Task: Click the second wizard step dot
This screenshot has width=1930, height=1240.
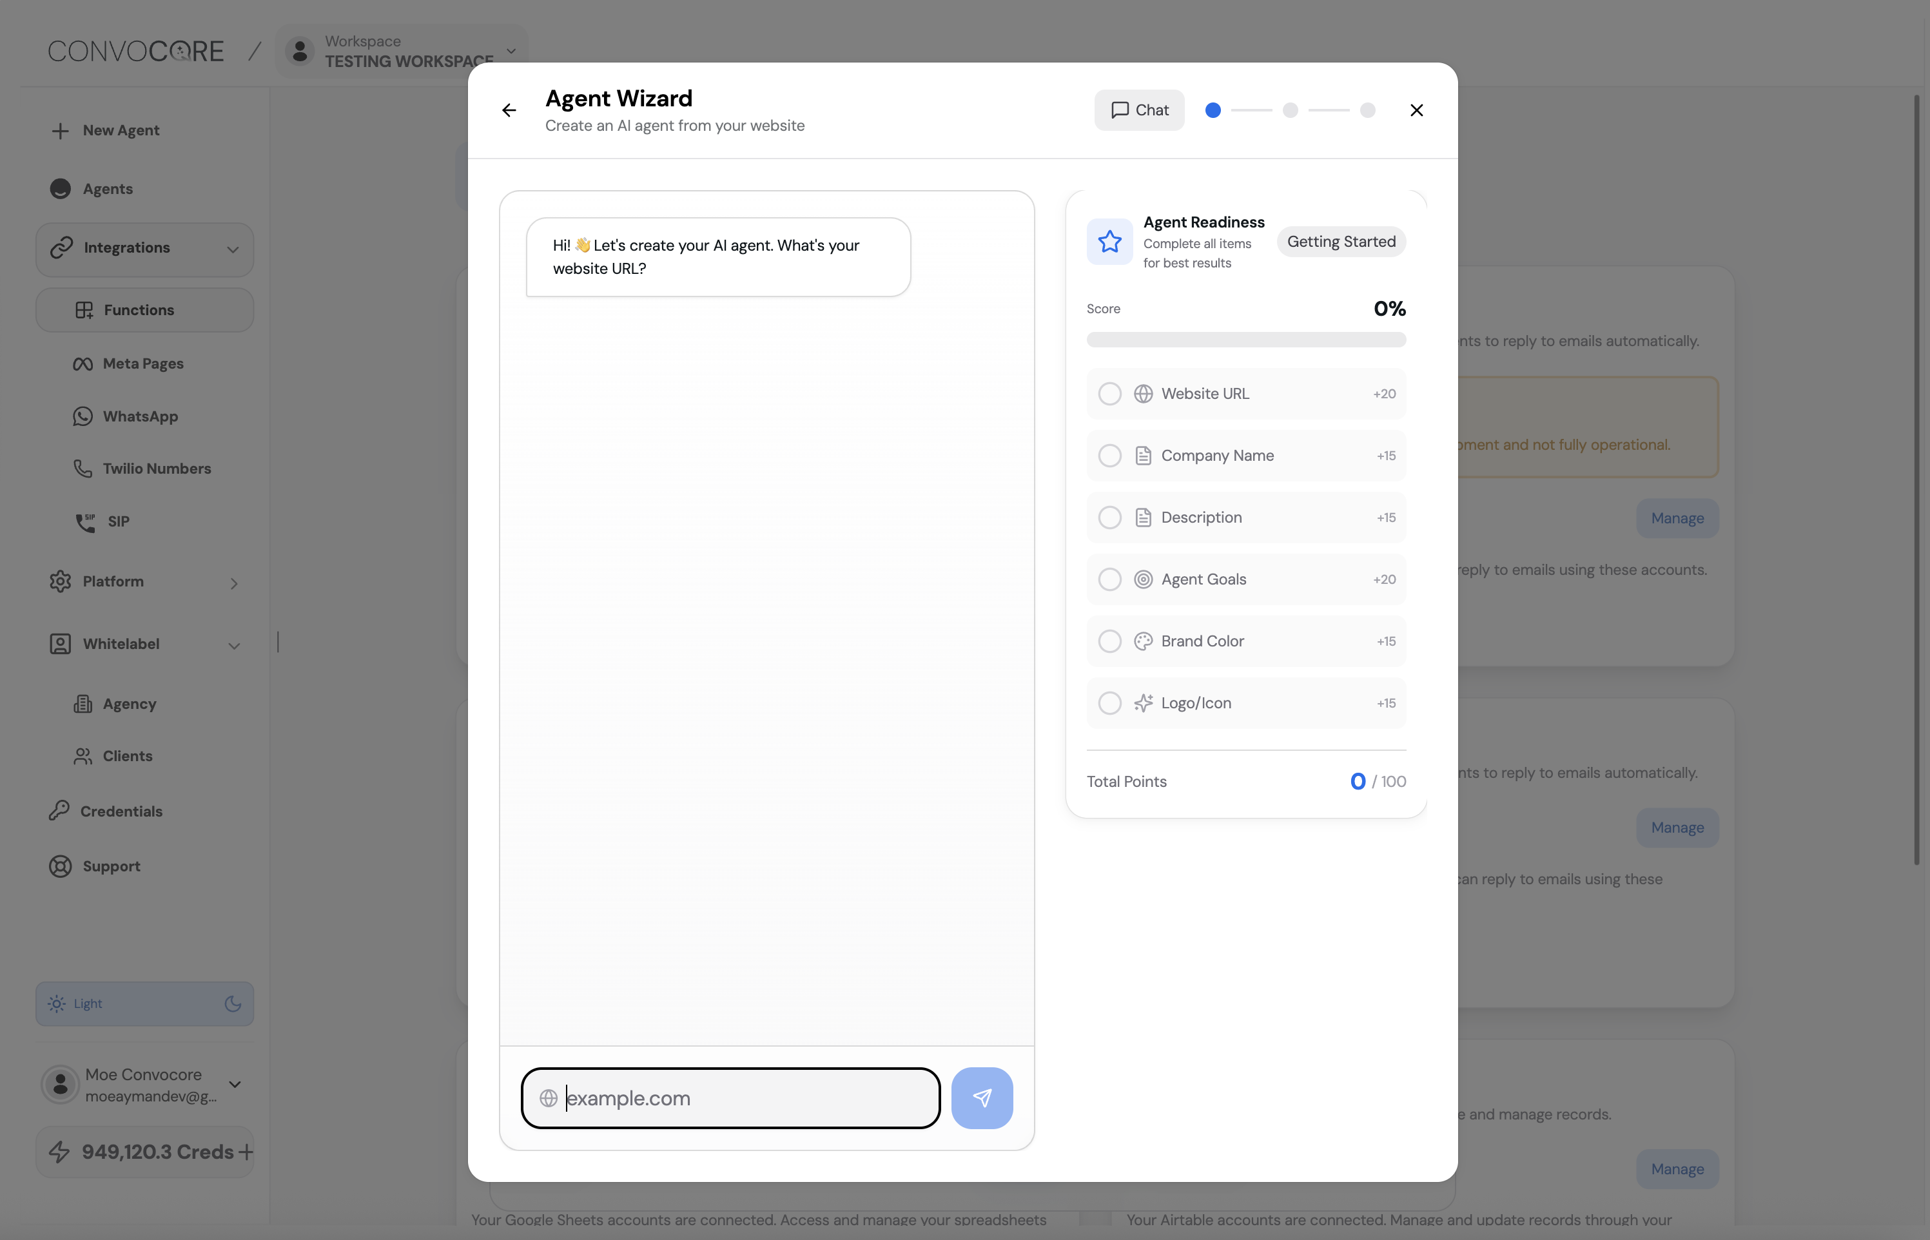Action: 1290,110
